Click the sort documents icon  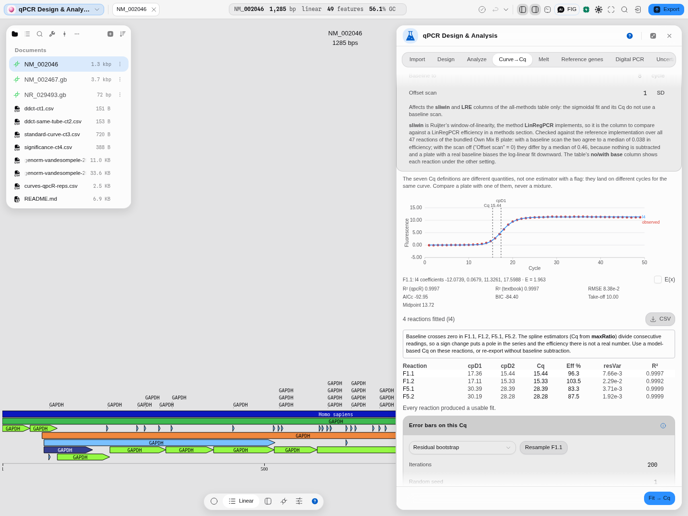(x=123, y=34)
